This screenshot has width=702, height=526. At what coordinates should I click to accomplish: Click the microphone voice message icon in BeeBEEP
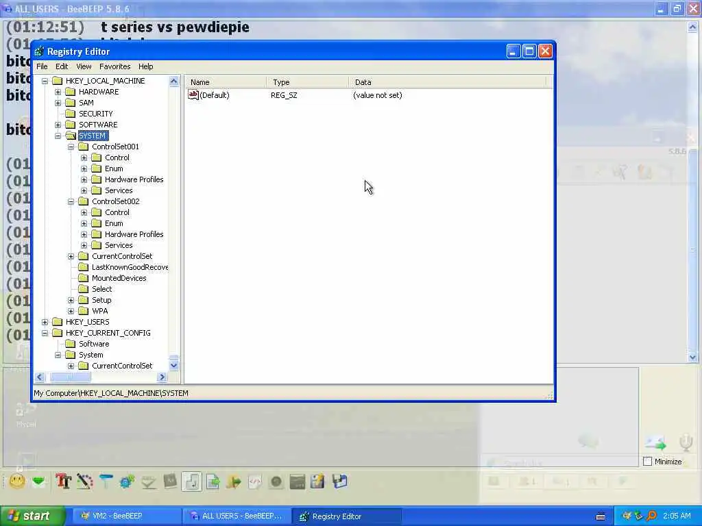pos(686,443)
